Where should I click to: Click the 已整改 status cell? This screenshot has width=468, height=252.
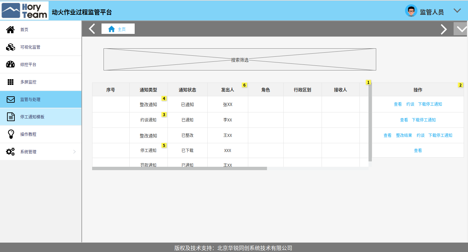tap(187, 136)
